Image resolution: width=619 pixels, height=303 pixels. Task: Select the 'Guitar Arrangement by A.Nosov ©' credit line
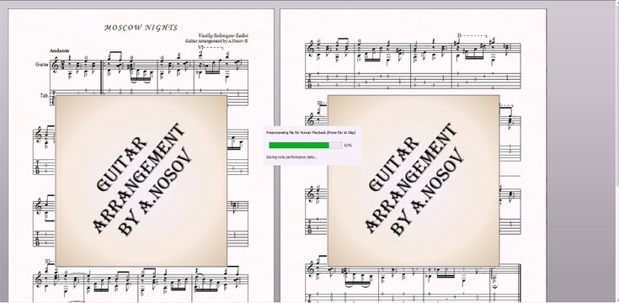216,40
